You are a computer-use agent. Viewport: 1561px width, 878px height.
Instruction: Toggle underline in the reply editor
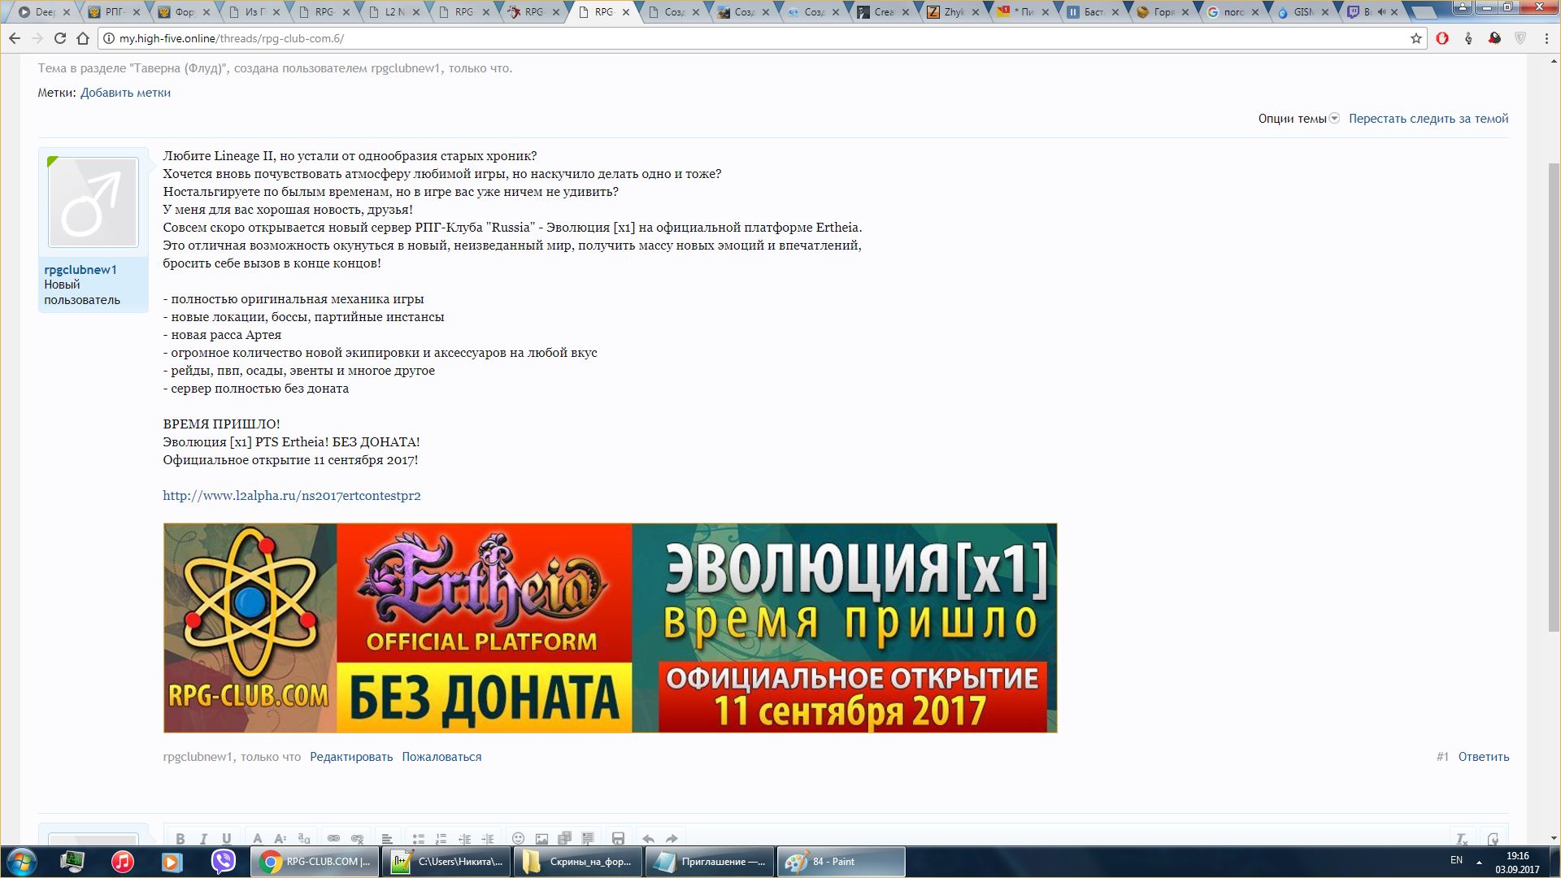point(227,838)
